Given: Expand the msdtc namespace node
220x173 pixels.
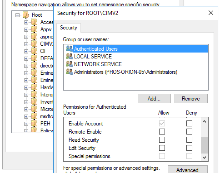Looking at the screenshot, I should [26, 116].
